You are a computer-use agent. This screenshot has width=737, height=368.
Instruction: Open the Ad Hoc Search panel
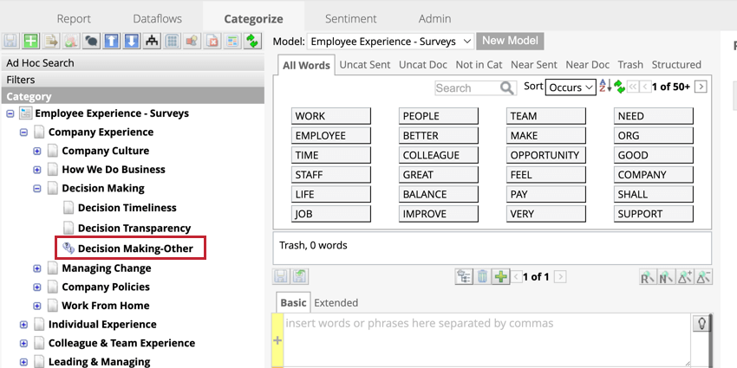(132, 63)
